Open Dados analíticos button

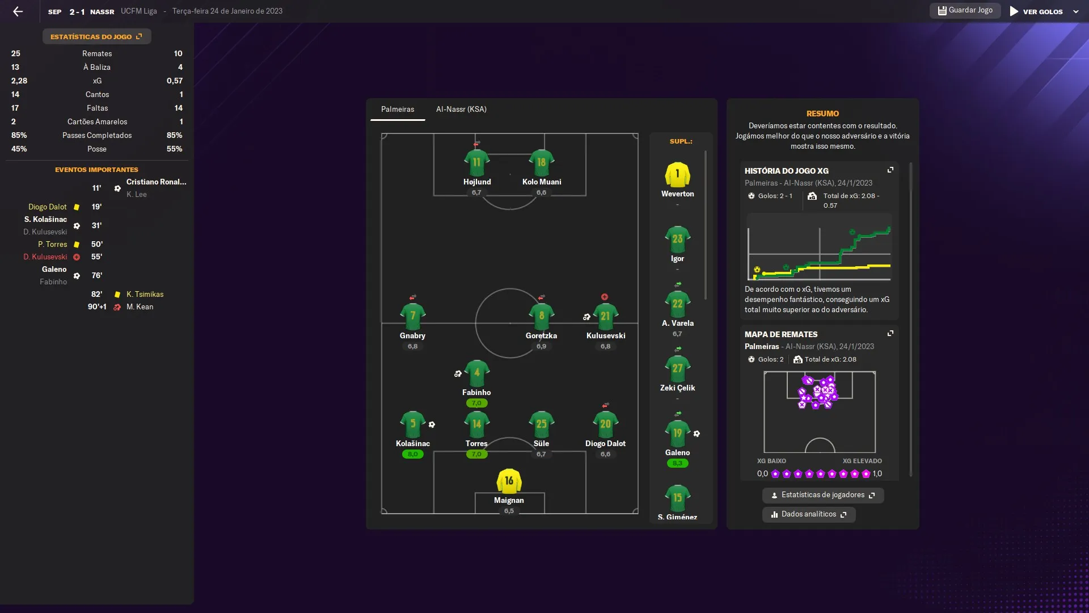(x=809, y=514)
